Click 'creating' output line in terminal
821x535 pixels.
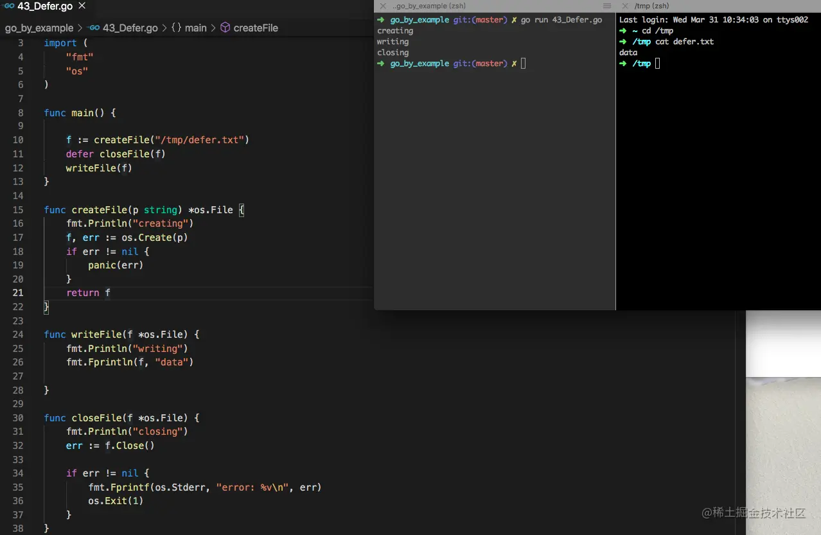point(395,31)
